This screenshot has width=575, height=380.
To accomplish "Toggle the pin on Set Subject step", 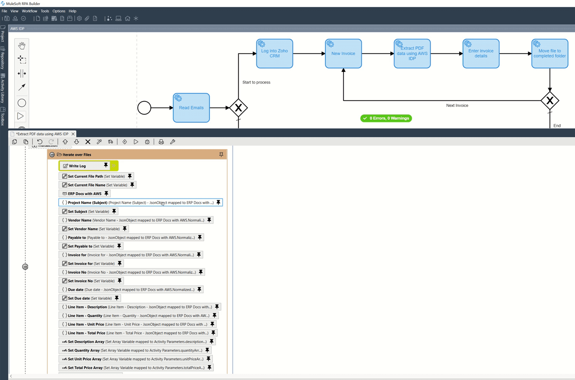I will point(114,211).
